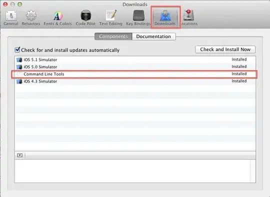Open the Locations preferences pane

coord(188,18)
